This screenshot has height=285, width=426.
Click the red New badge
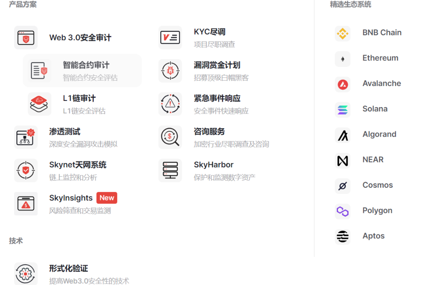click(x=107, y=198)
